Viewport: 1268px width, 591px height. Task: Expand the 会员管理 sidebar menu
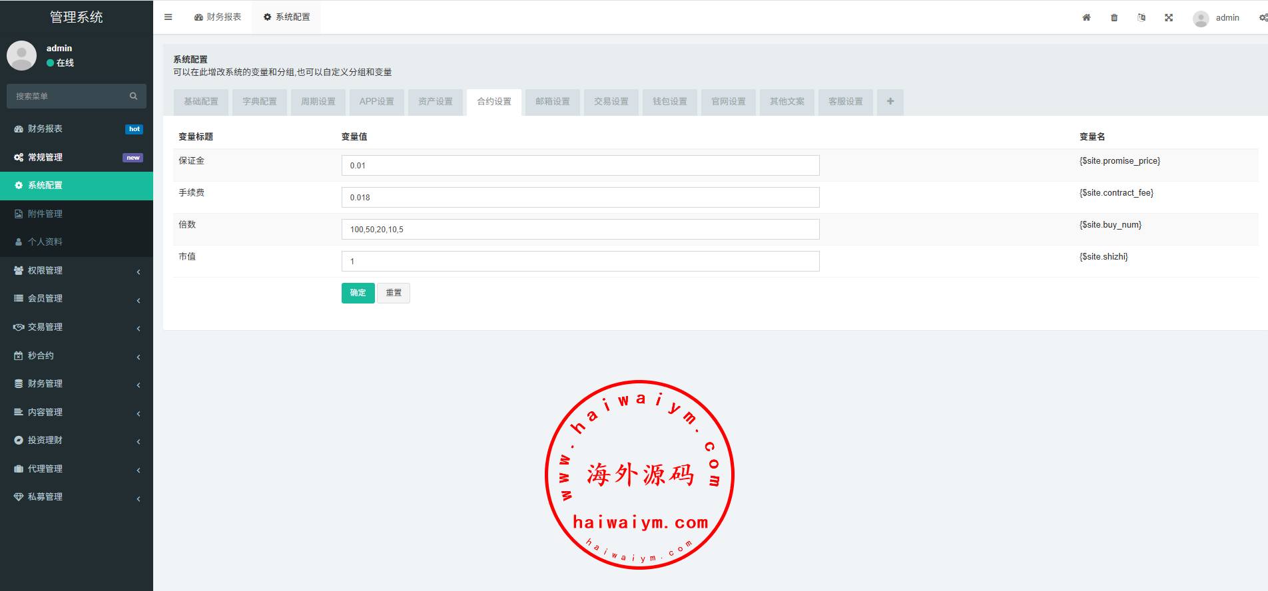(77, 299)
